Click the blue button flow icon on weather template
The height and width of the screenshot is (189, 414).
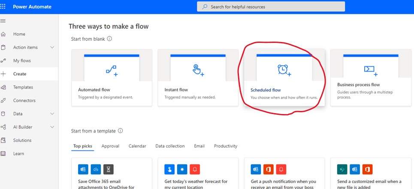(x=169, y=169)
